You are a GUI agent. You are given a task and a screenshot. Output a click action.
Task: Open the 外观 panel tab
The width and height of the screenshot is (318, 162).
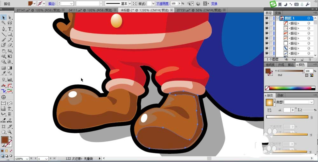point(281,65)
